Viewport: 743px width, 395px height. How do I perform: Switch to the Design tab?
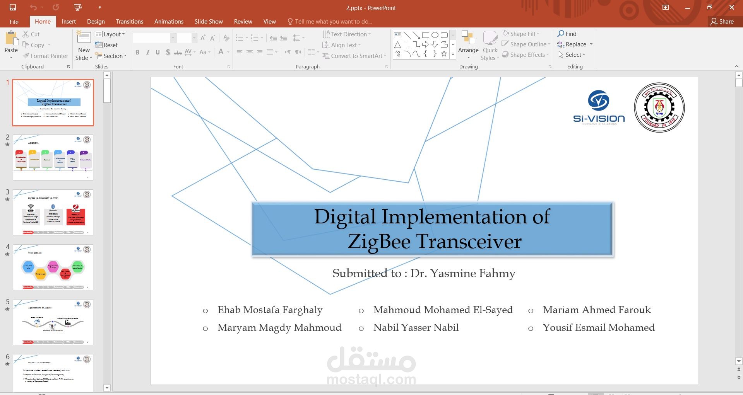tap(96, 22)
